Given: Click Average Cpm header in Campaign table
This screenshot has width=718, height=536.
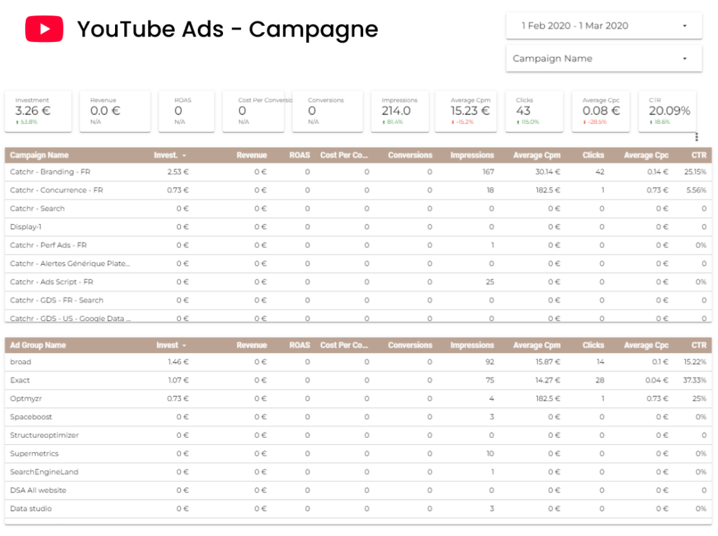Looking at the screenshot, I should tap(536, 156).
